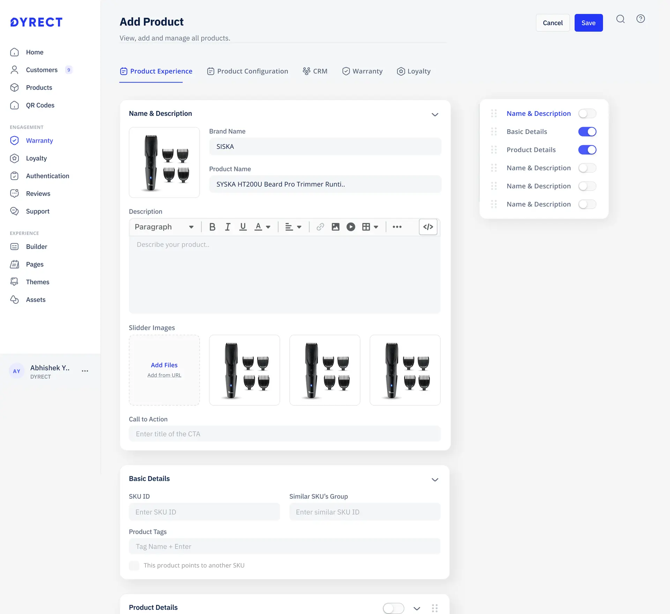The image size is (670, 614).
Task: Click the Add from URL link
Action: pos(164,375)
